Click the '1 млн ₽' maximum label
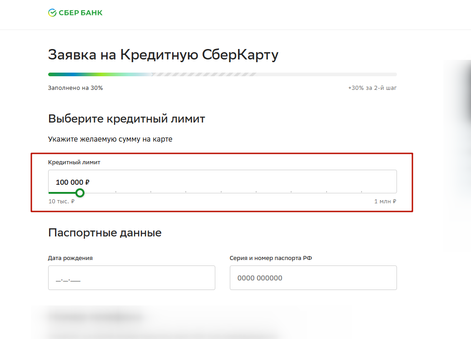The height and width of the screenshot is (339, 471). tap(385, 201)
